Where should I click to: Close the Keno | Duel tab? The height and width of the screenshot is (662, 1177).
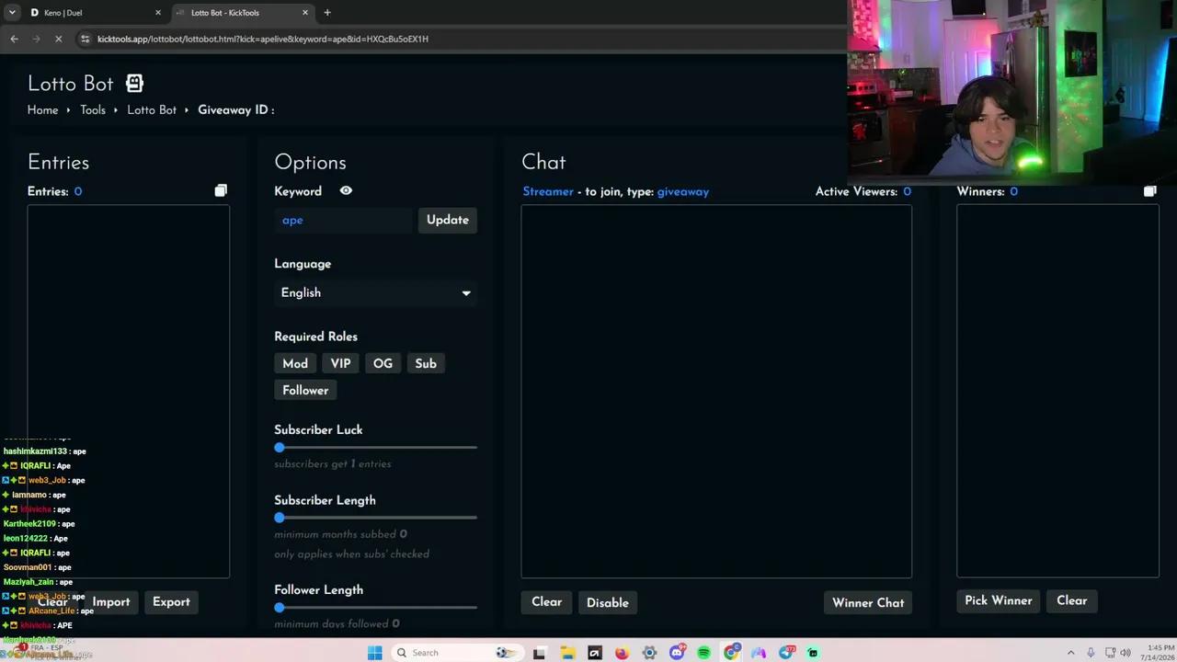(158, 13)
